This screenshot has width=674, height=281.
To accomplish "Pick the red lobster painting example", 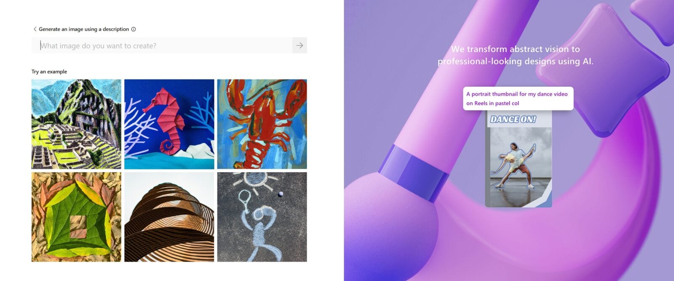I will pos(262,124).
